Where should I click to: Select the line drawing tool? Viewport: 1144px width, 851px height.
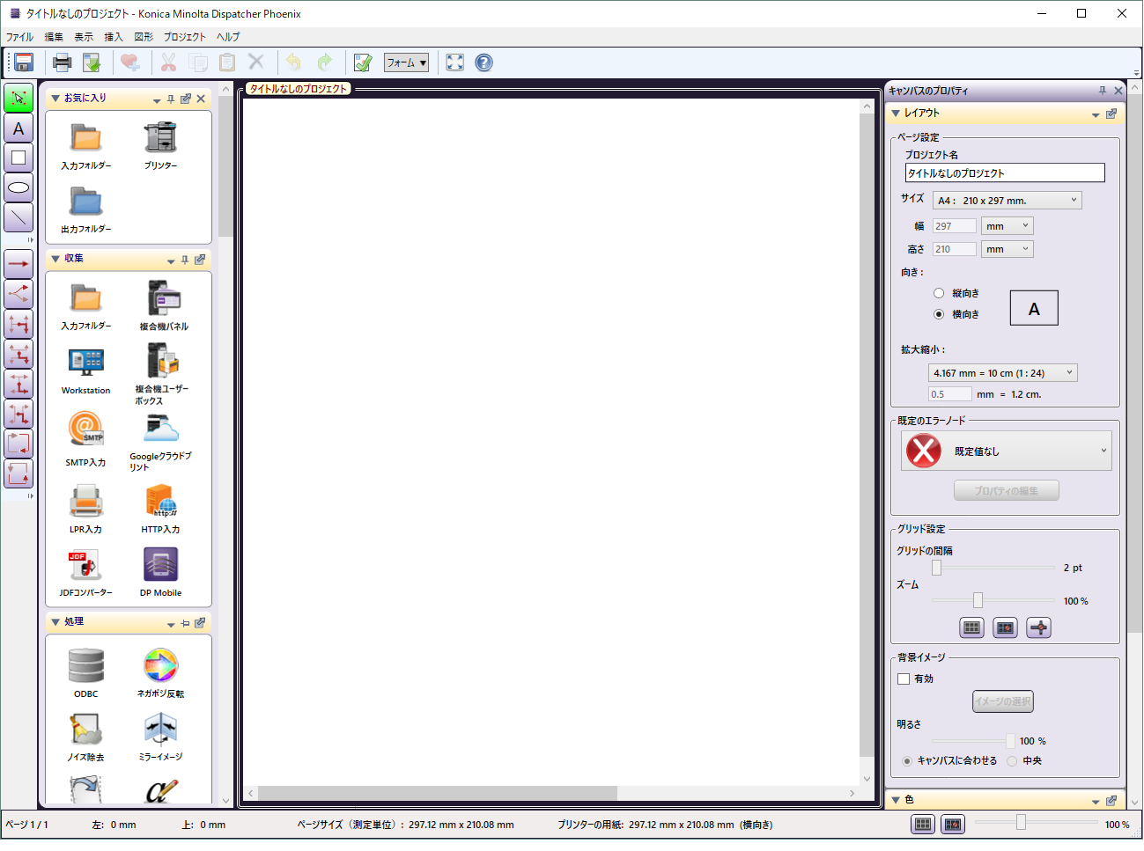18,217
